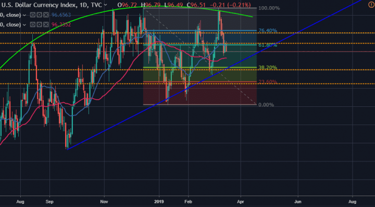Click the 76.40% Fibonacci level label
This screenshot has height=207, width=375.
tap(268, 31)
